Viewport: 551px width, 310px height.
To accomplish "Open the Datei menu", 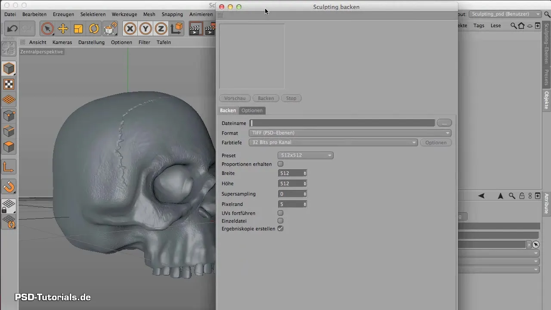I will [x=10, y=14].
